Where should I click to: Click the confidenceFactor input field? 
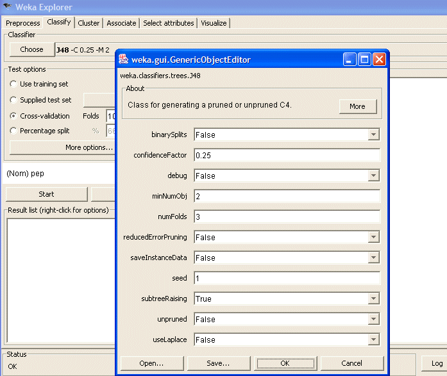pyautogui.click(x=286, y=155)
